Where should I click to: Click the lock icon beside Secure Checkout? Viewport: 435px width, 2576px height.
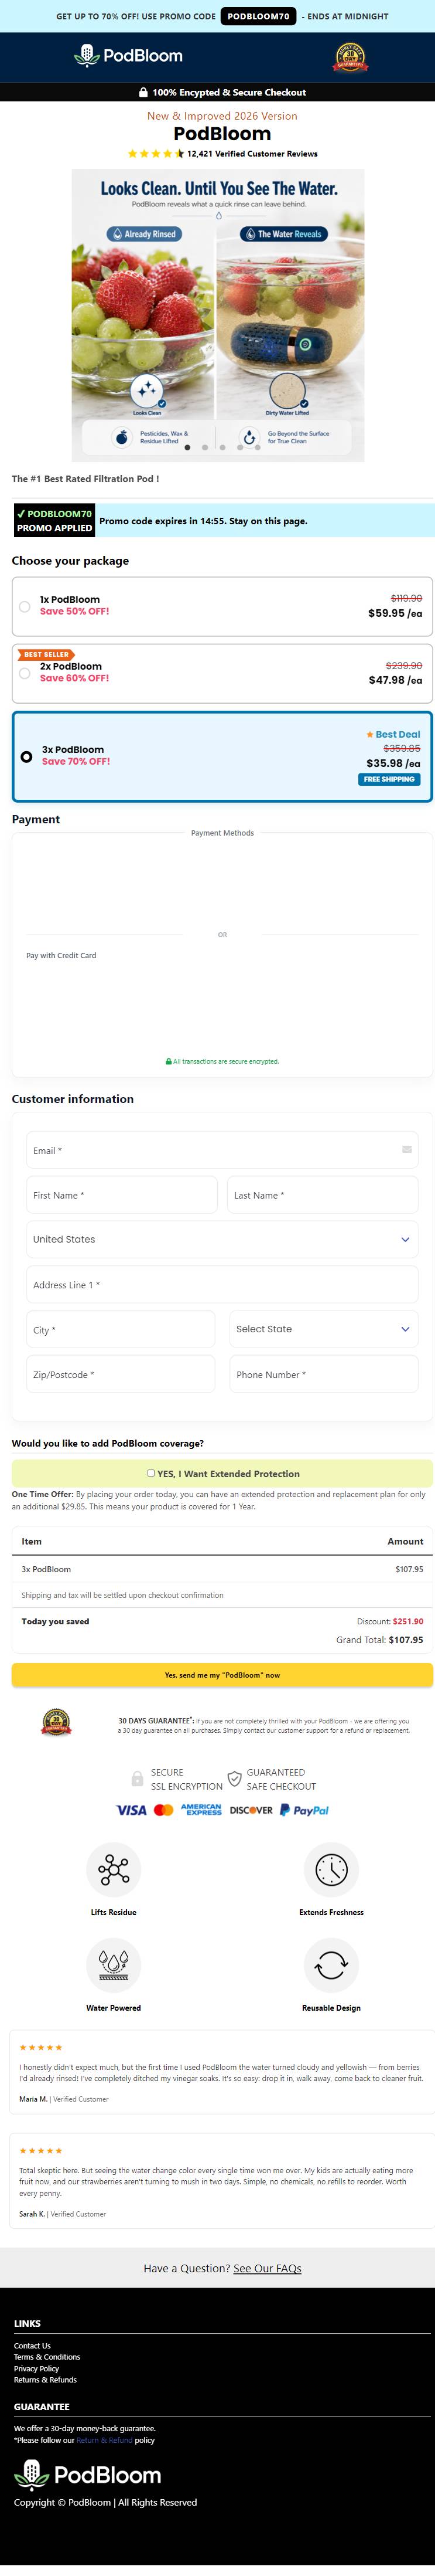[143, 92]
